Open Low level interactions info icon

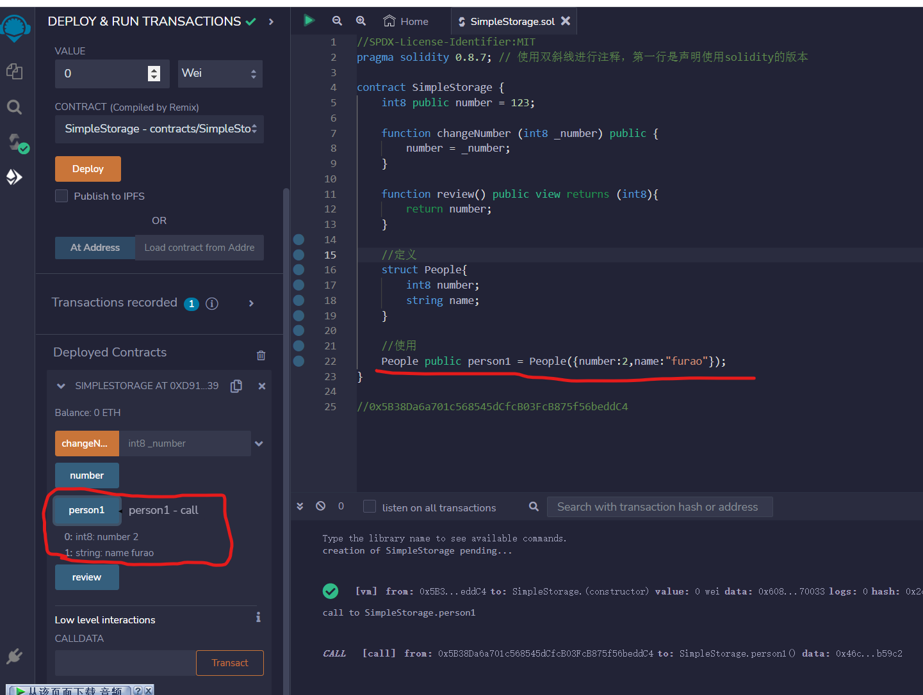pos(258,617)
